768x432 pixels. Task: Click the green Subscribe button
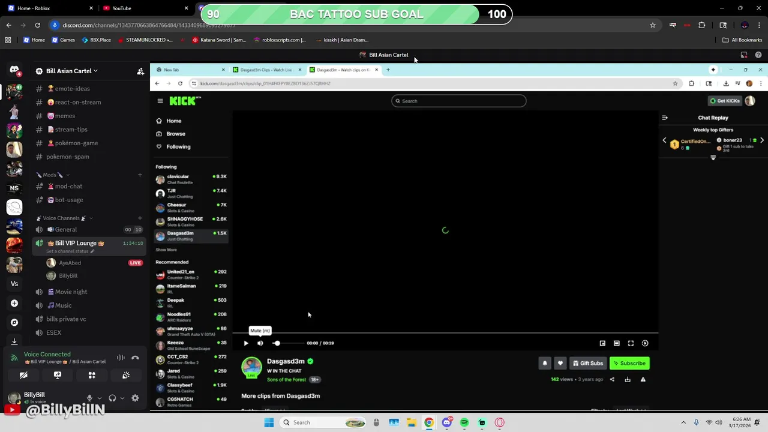pos(629,363)
